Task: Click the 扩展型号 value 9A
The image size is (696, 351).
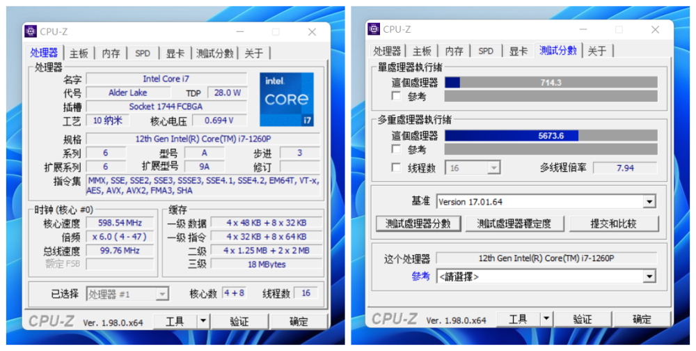Action: [x=205, y=166]
